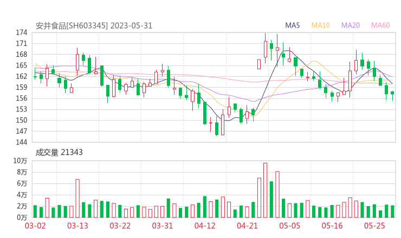The image size is (401, 238).
Task: Click the red candlestick peaking at 174
Action: tap(265, 49)
